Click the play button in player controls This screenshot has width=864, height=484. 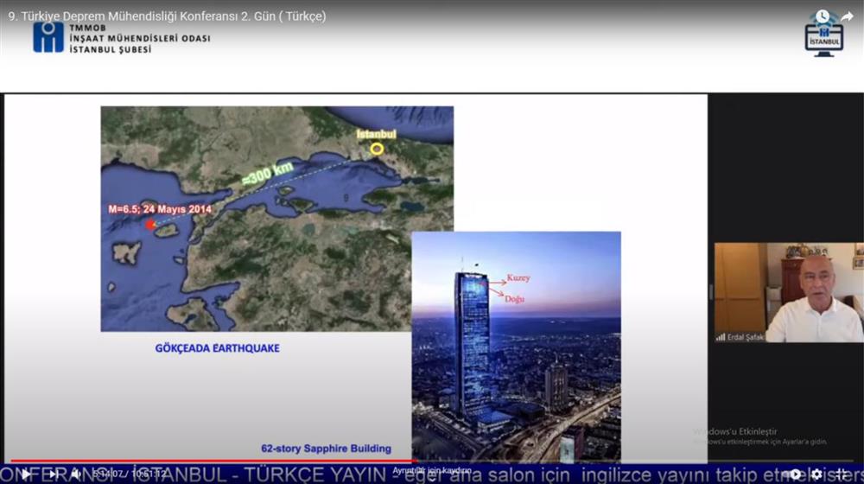point(26,474)
